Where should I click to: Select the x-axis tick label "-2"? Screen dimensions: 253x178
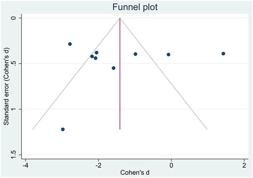point(98,164)
